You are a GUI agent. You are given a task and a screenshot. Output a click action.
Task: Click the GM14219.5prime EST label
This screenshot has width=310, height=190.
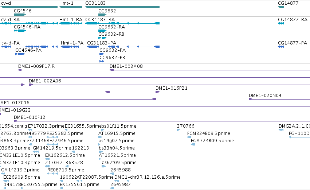tap(52, 148)
